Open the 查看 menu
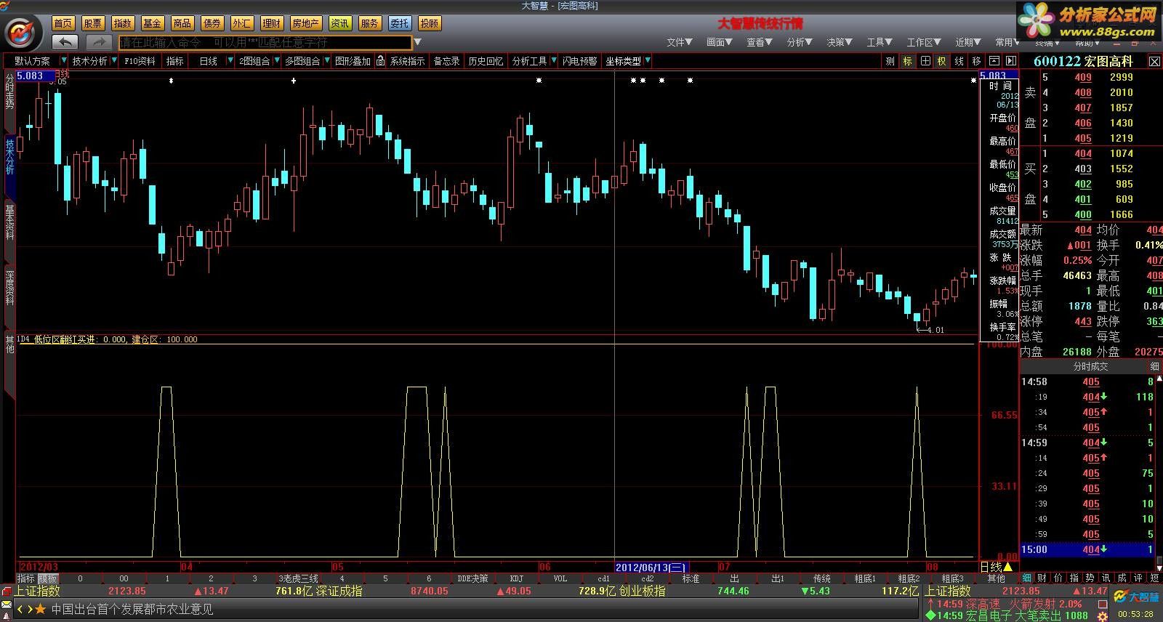 [x=760, y=42]
